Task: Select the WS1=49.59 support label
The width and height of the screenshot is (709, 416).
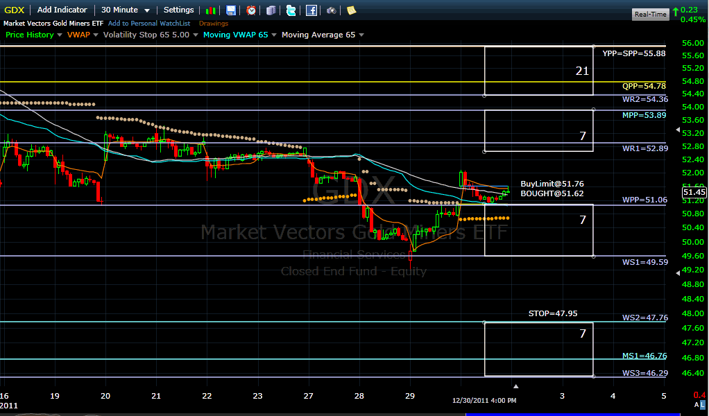Action: coord(645,262)
